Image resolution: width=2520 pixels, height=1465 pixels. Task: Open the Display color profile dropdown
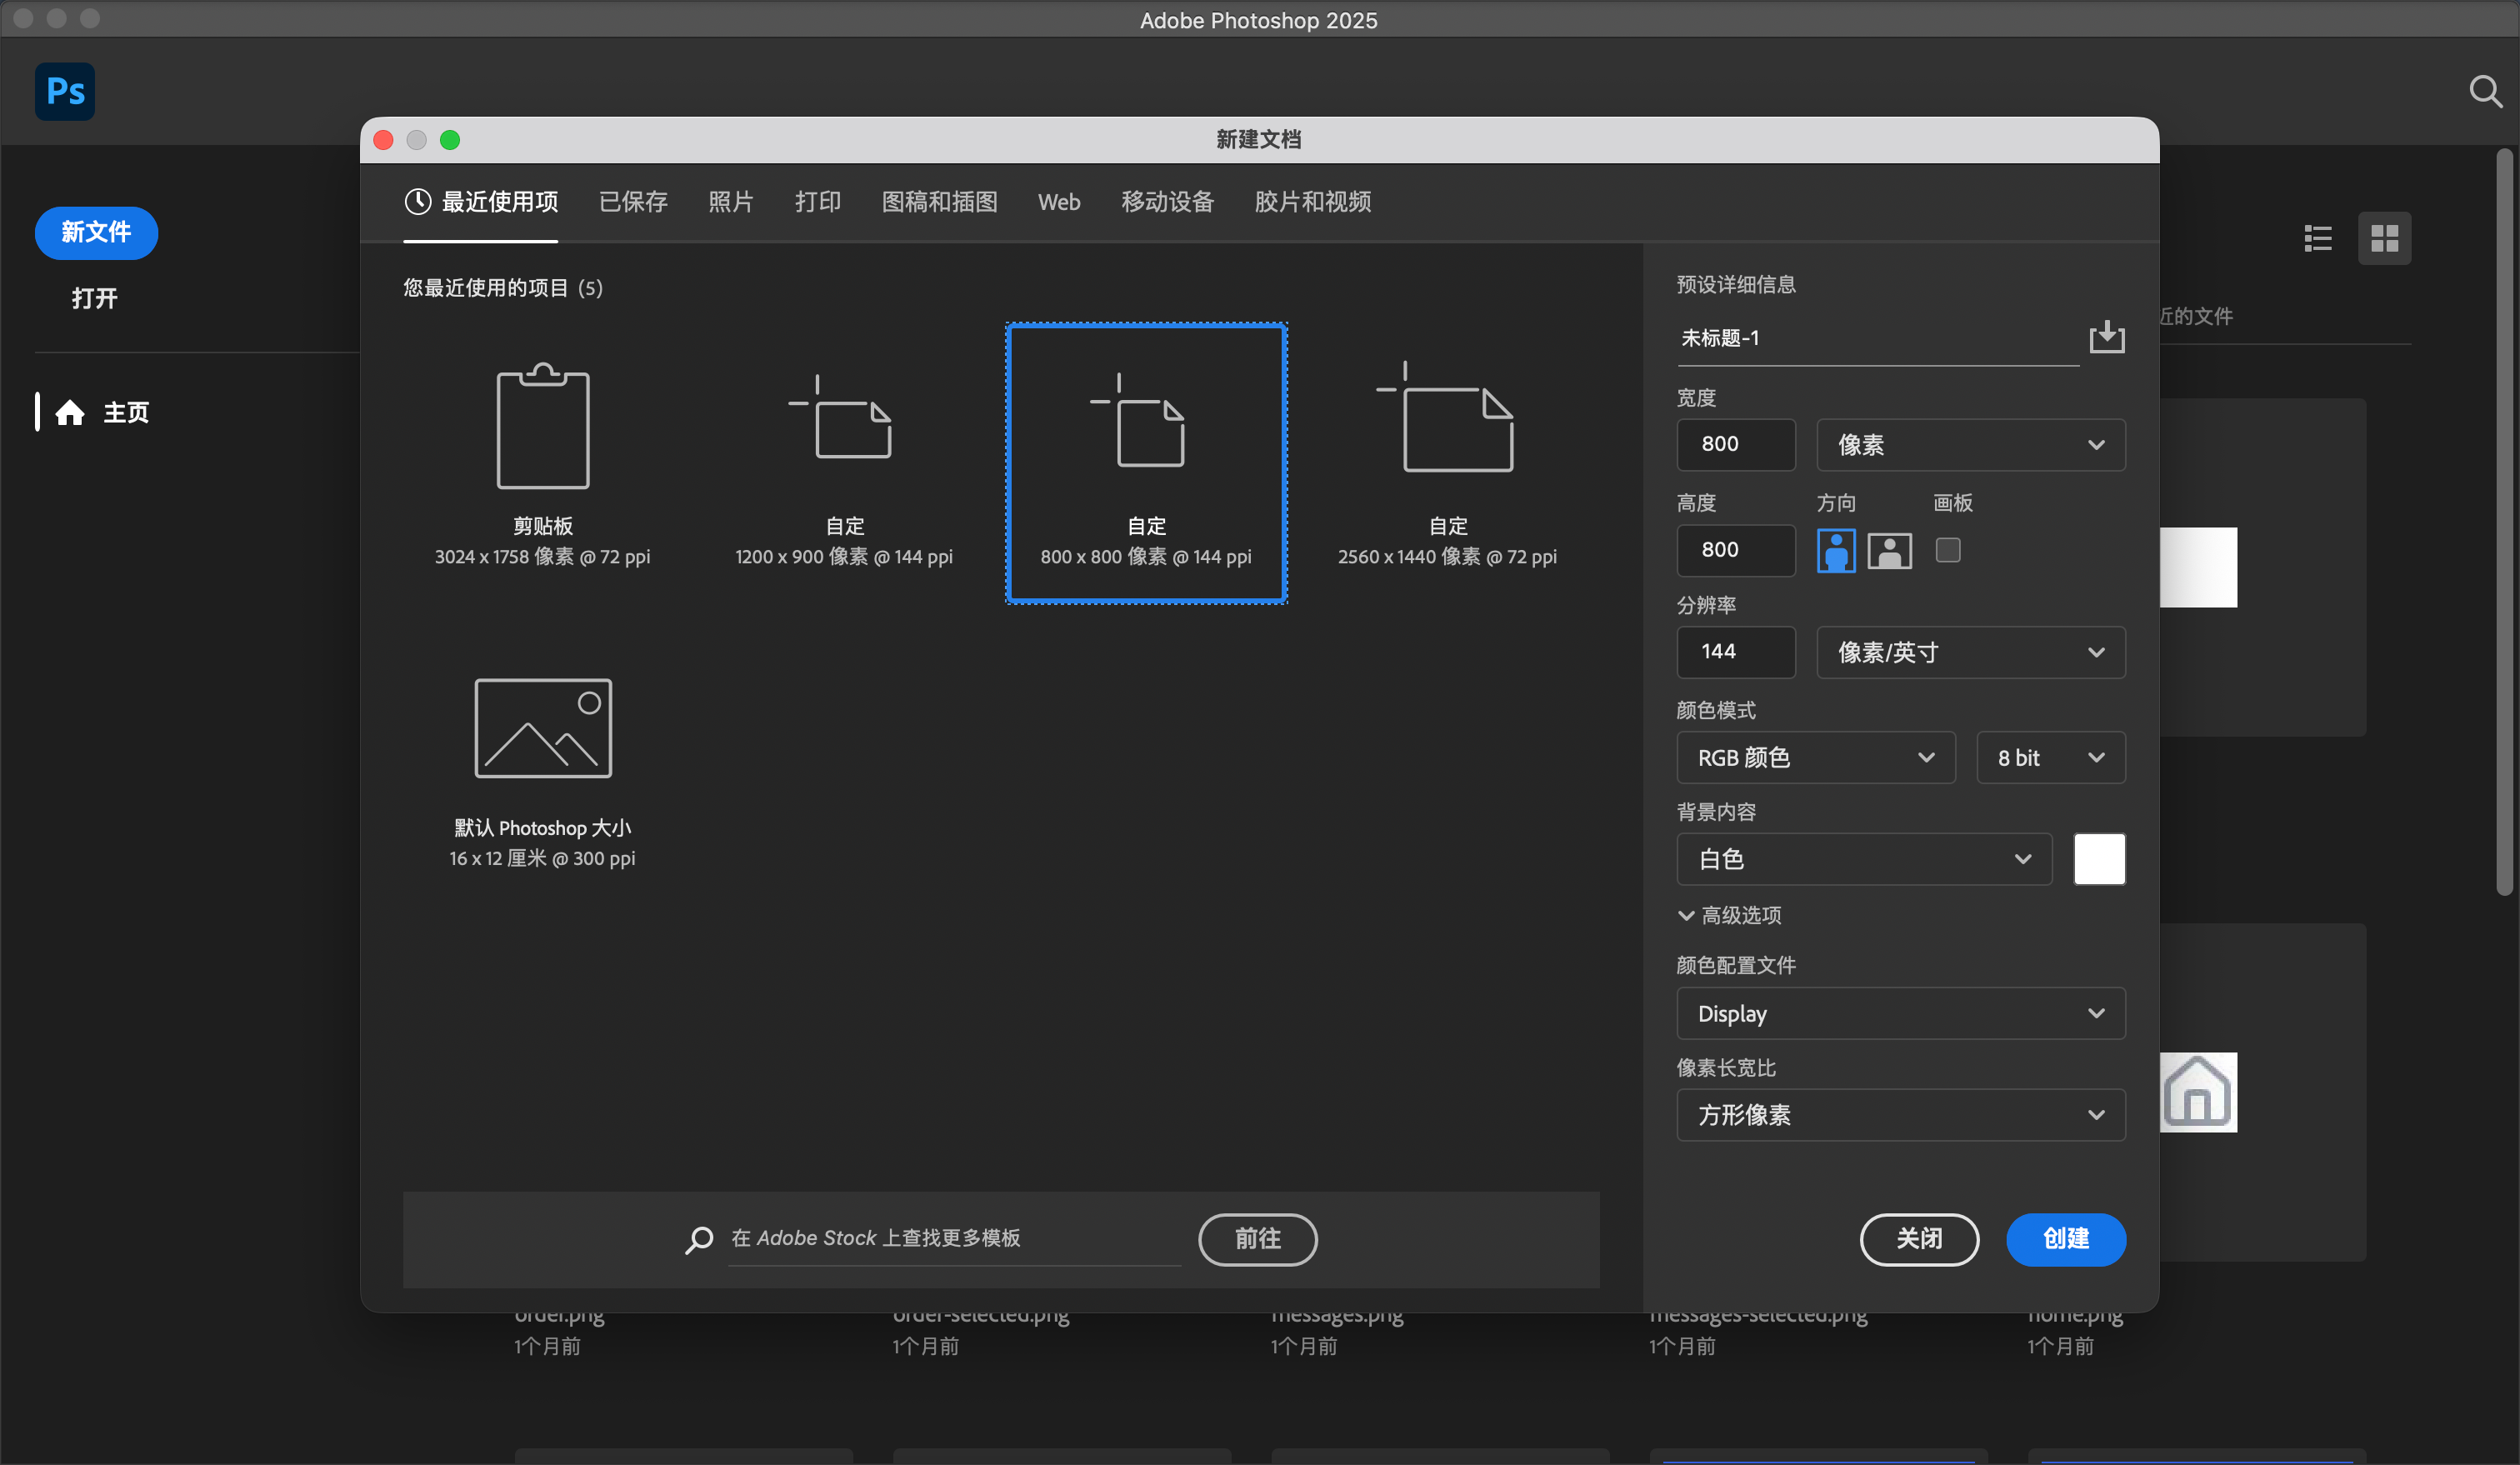point(1900,1013)
